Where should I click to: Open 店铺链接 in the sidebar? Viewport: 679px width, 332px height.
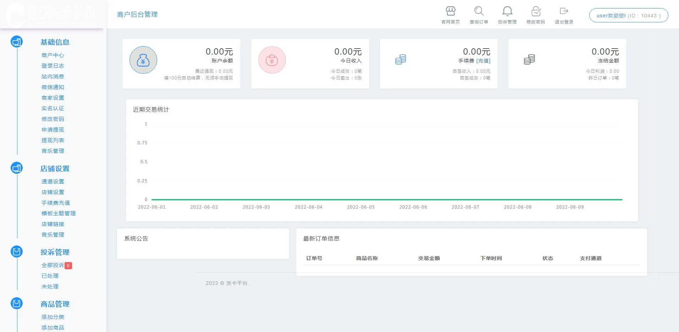coord(53,224)
